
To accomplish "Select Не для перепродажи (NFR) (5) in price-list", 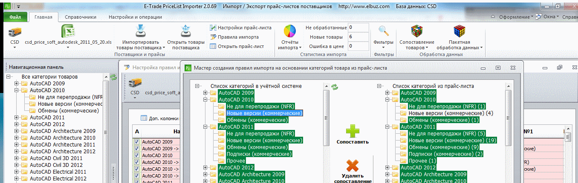I will pos(447,134).
